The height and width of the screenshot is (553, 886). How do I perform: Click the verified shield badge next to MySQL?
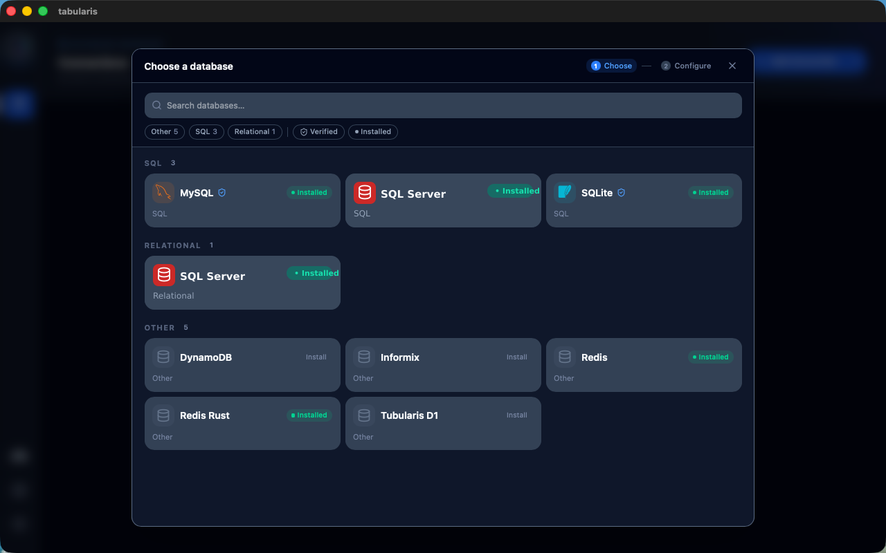pyautogui.click(x=222, y=193)
